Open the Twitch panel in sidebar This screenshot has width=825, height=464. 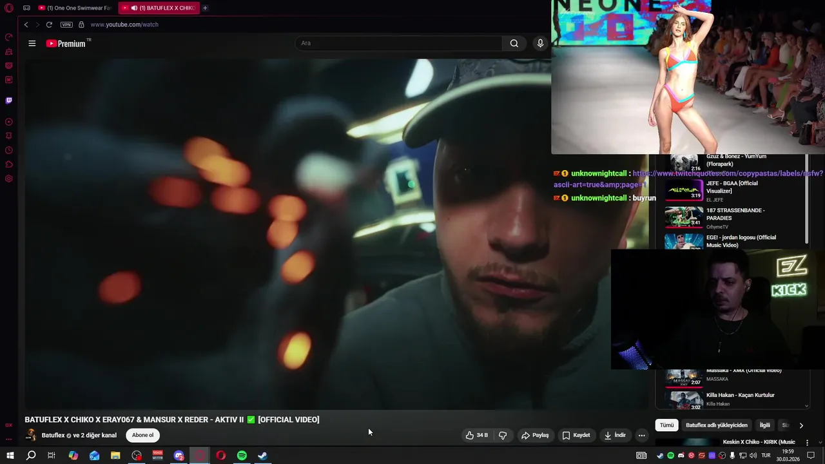(x=9, y=101)
